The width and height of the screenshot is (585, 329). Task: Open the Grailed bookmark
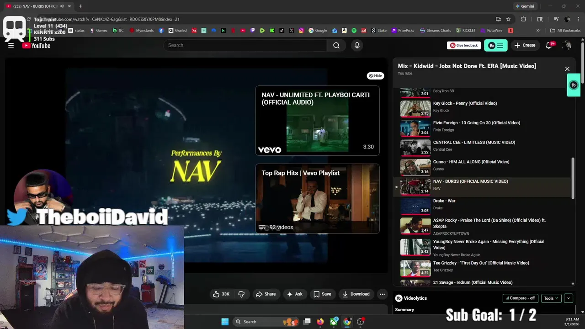[x=177, y=31]
